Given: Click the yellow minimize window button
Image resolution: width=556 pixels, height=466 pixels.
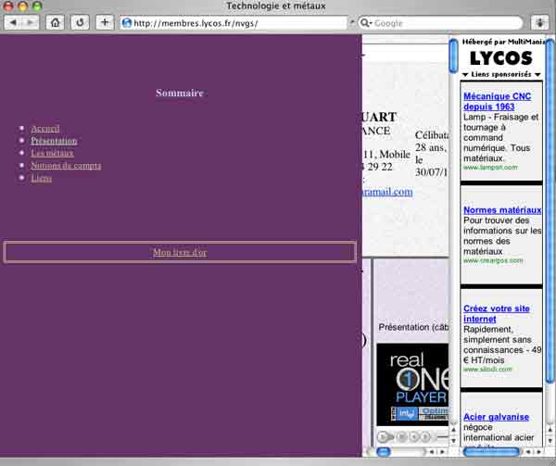Looking at the screenshot, I should [x=22, y=6].
